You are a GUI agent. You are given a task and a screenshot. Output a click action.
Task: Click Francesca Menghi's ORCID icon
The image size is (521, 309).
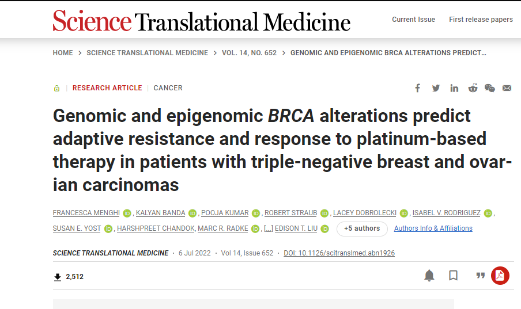[x=127, y=213]
